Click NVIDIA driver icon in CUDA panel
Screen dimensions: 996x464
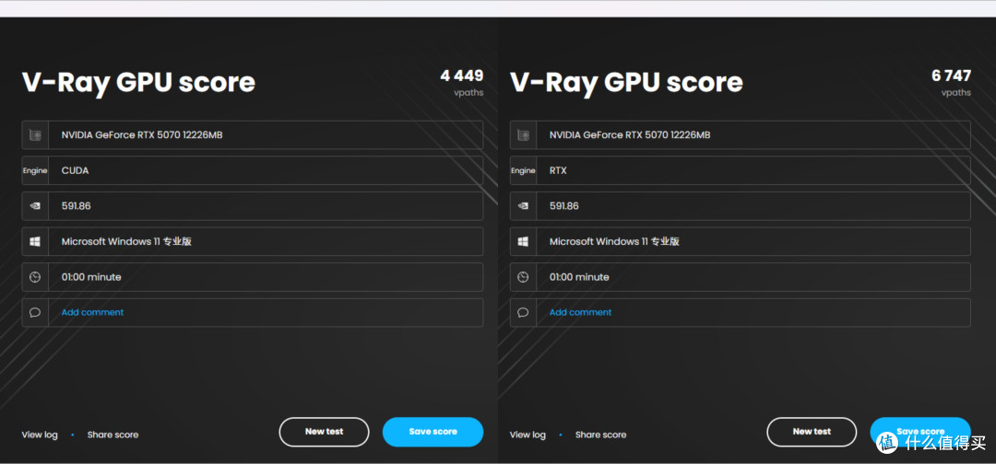point(35,206)
